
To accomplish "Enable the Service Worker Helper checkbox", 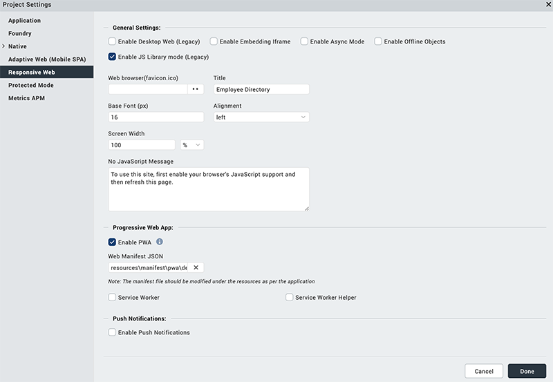I will [290, 298].
